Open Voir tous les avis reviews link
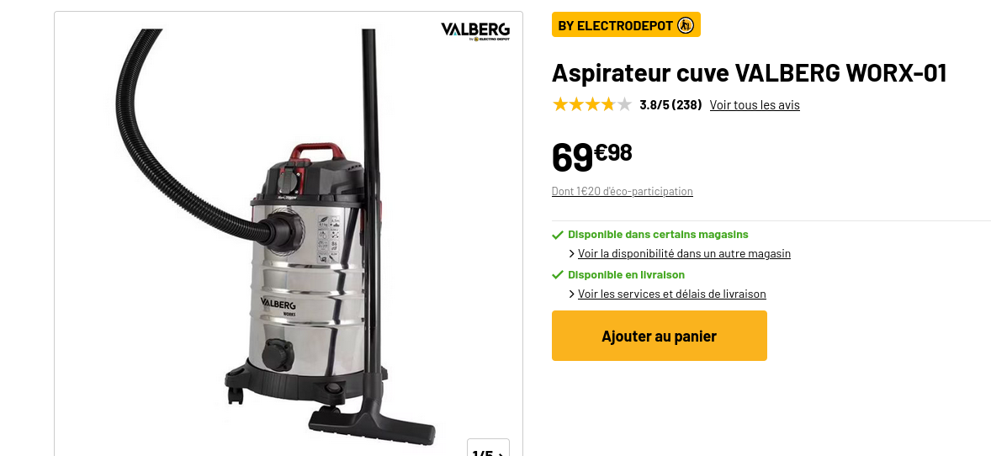The height and width of the screenshot is (456, 991). [x=755, y=105]
